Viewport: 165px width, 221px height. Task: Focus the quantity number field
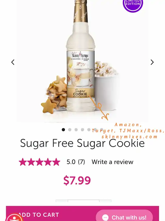pyautogui.click(x=84, y=201)
